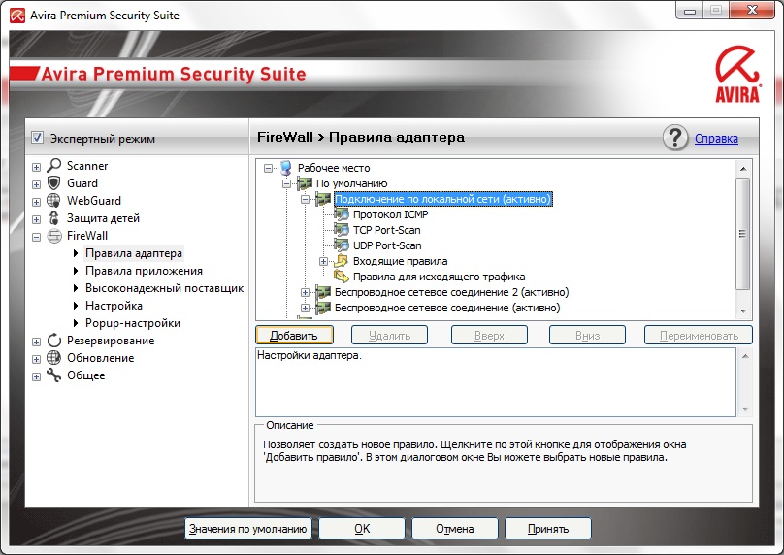The width and height of the screenshot is (784, 555).
Task: Click the outgoing traffic rules icon
Action: [x=342, y=276]
